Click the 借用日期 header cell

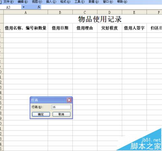60,28
